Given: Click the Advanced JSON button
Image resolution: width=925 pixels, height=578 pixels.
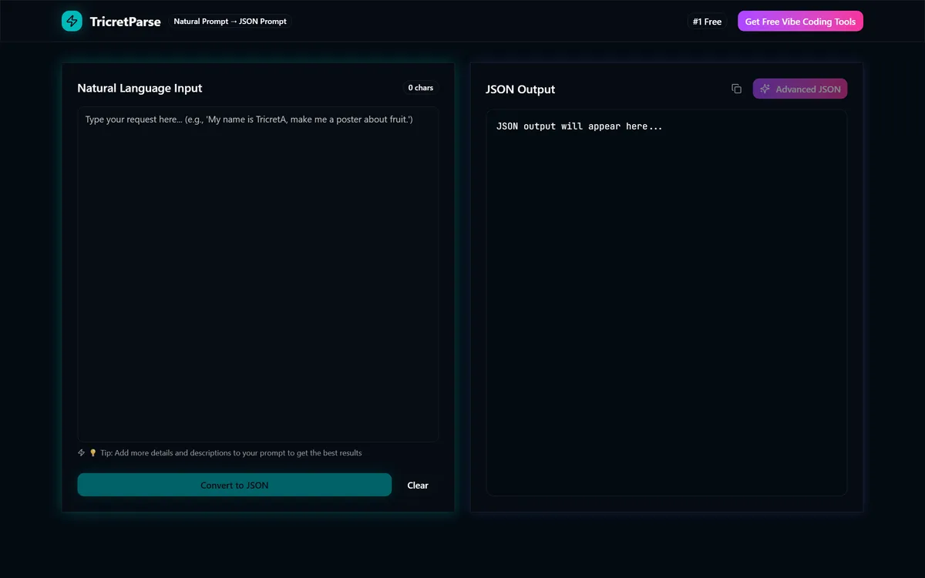Looking at the screenshot, I should (800, 89).
